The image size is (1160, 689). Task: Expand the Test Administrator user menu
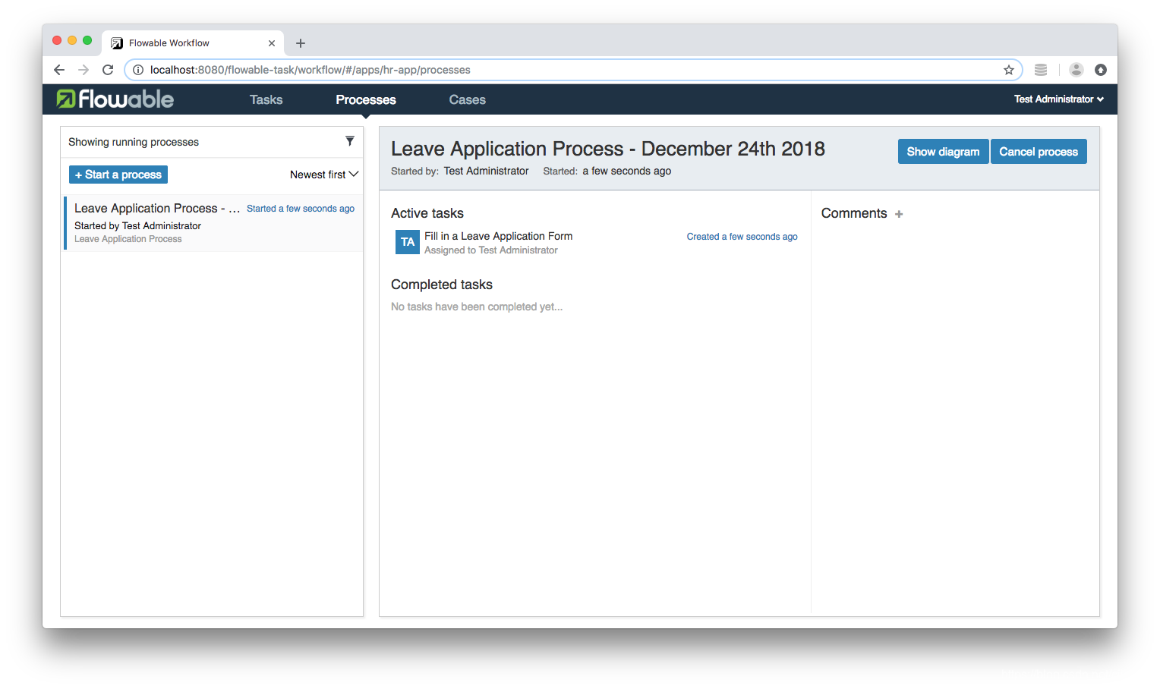1059,99
